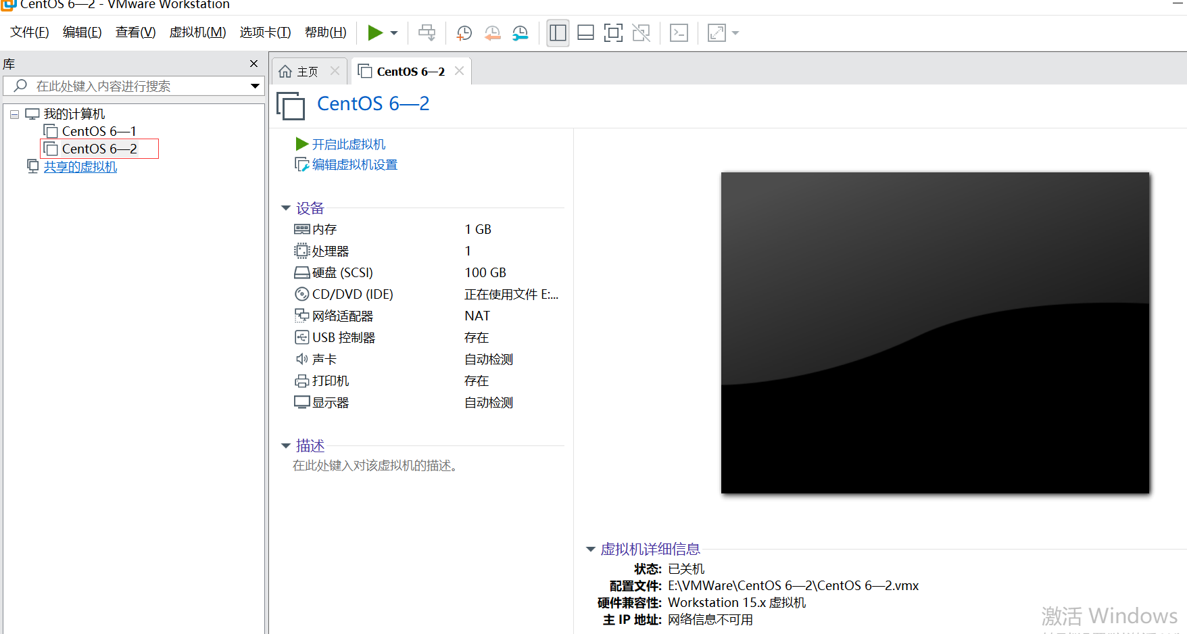Toggle the library sidebar view icon
The image size is (1187, 634).
point(558,32)
